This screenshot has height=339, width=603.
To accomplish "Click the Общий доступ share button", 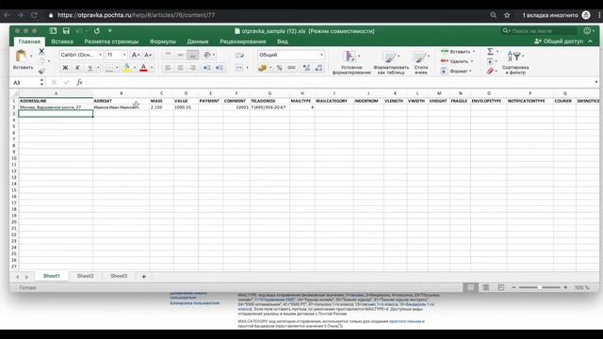I will [559, 41].
